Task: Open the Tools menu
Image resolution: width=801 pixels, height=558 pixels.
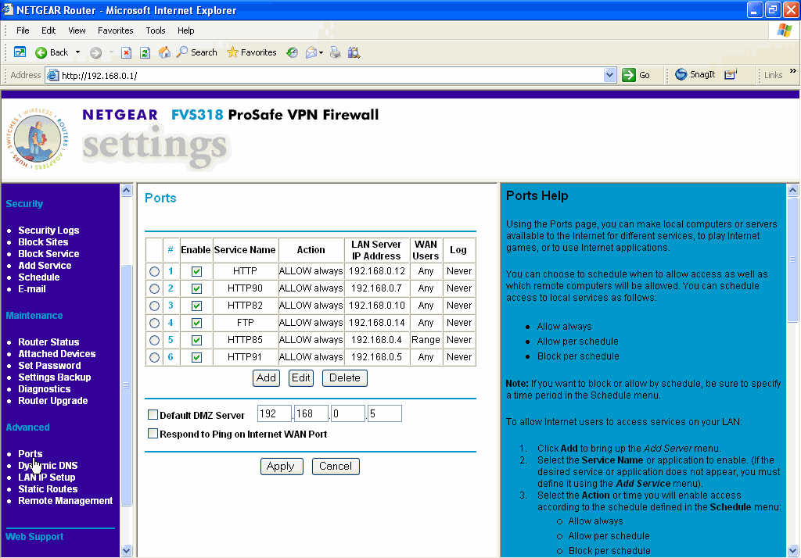Action: coord(155,30)
